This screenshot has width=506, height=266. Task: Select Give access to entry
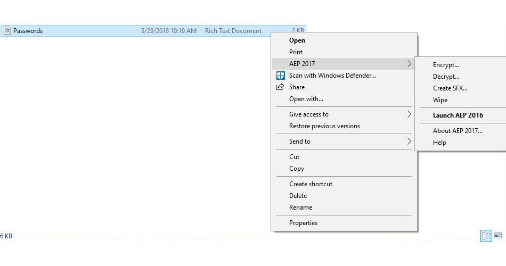(344, 114)
